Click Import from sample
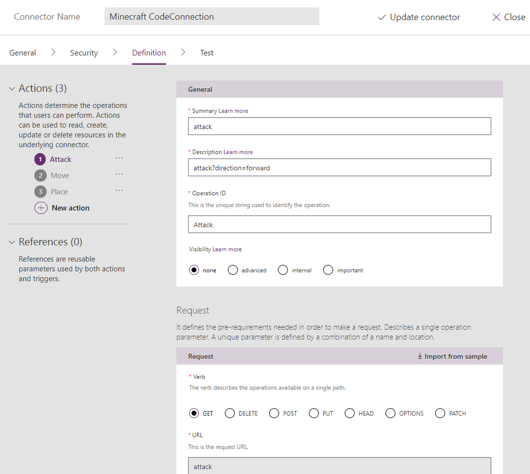The height and width of the screenshot is (474, 530). click(x=452, y=356)
